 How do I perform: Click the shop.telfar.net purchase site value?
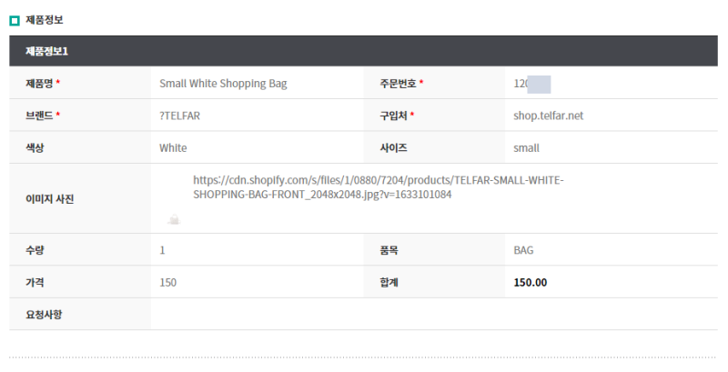[x=549, y=116]
